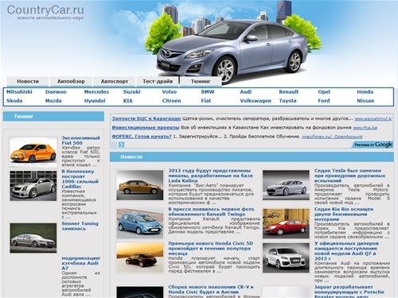Select the Hyundai brand link
398x298 pixels.
coord(95,101)
